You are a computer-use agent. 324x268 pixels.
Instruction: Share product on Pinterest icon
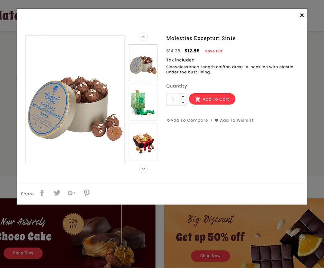coord(87,193)
